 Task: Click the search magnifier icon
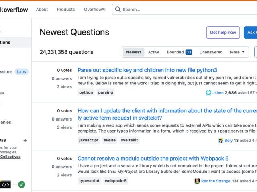pos(118,10)
